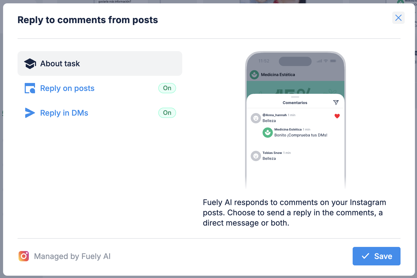Click the graduation cap About task icon
Screen dimensions: 417x278
tap(30, 64)
